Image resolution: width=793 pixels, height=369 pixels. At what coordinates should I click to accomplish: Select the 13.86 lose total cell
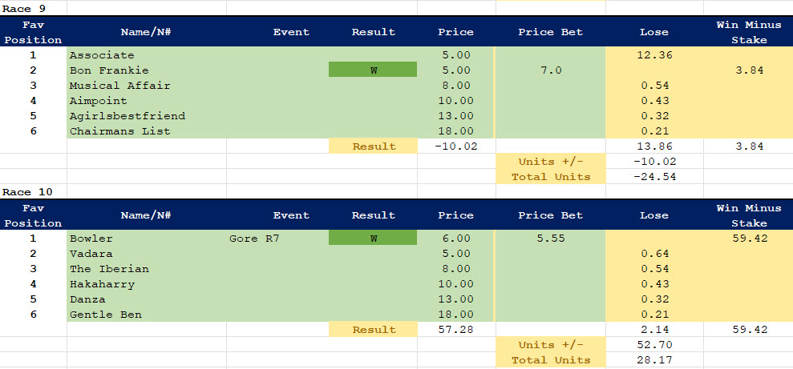[654, 146]
